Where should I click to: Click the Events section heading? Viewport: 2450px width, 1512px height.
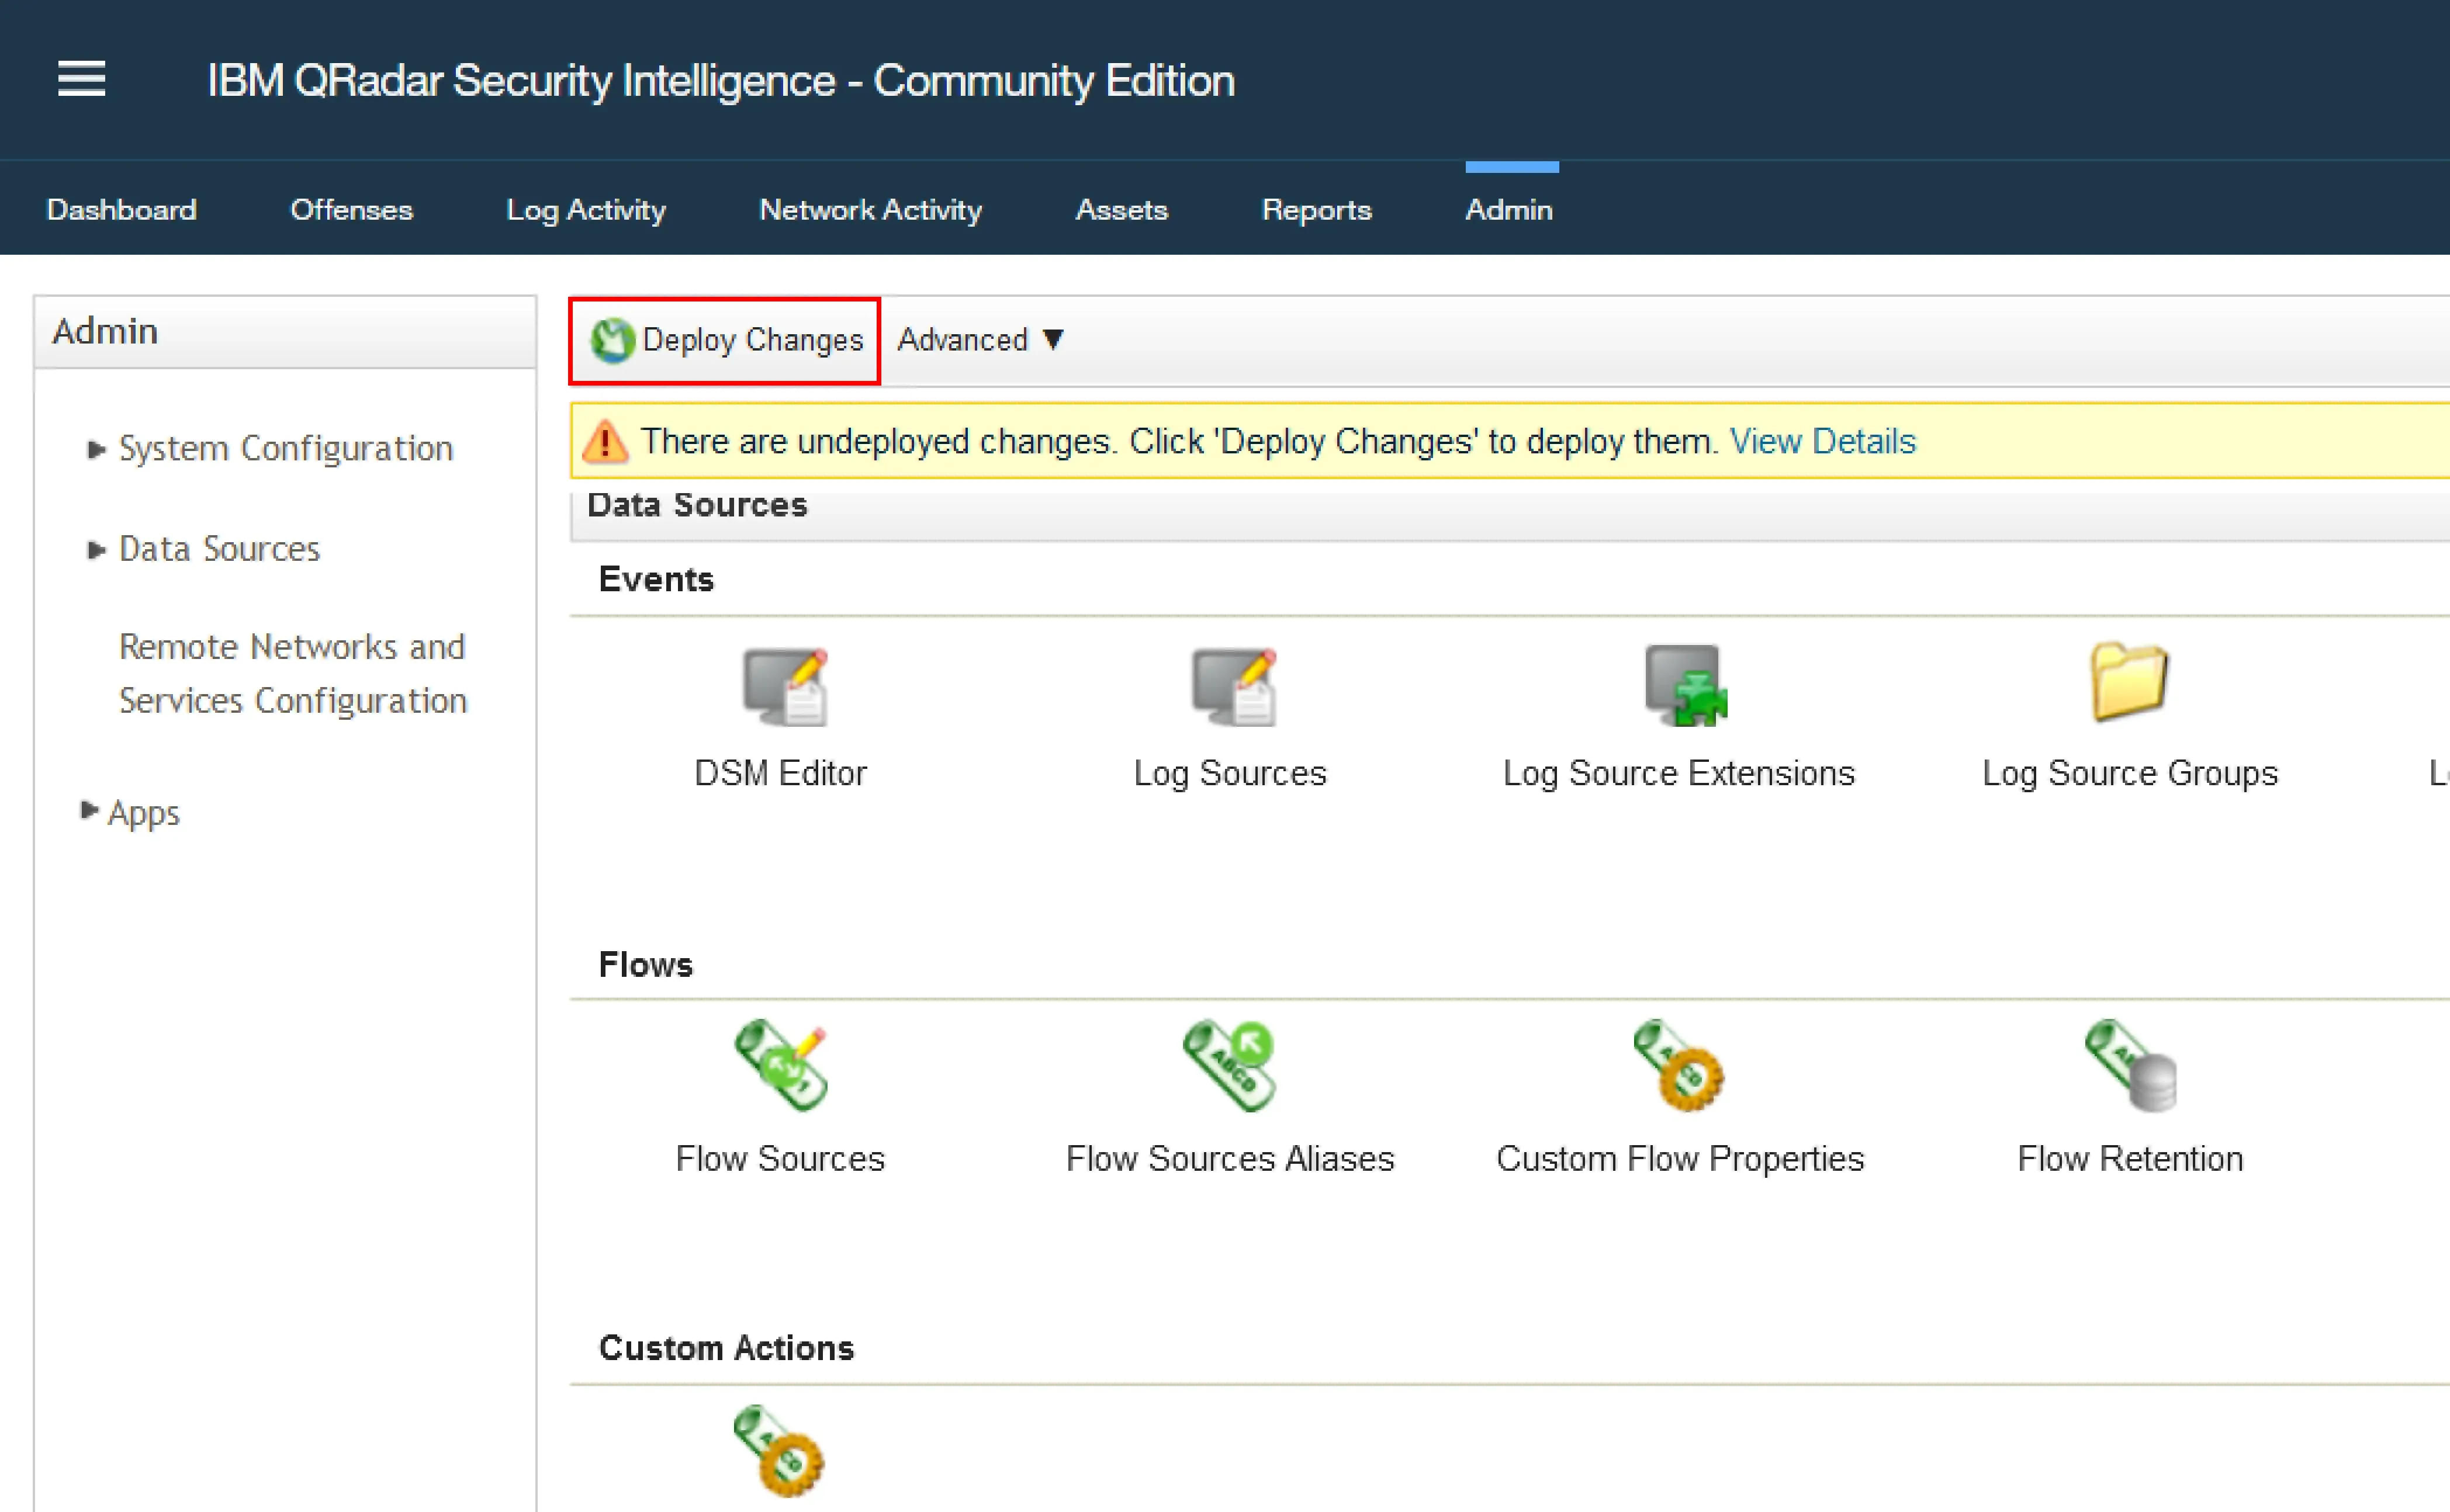coord(656,580)
